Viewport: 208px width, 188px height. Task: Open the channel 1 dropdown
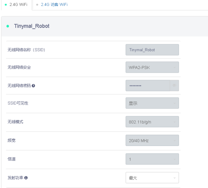pos(152,159)
